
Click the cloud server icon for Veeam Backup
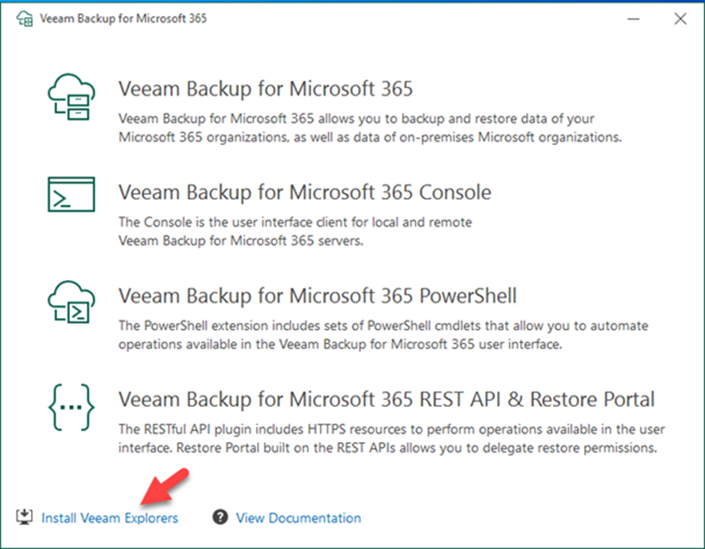pyautogui.click(x=71, y=97)
